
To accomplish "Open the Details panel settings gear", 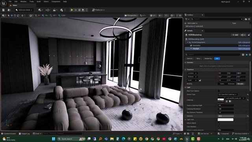I will click(x=250, y=55).
